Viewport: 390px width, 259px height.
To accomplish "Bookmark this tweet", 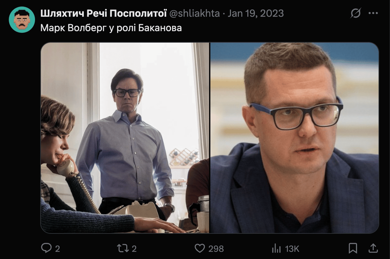I will [353, 248].
